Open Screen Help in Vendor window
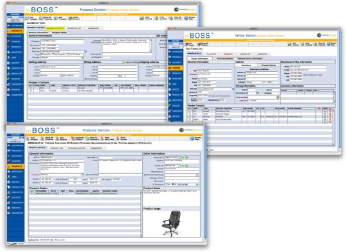Image resolution: width=346 pixels, height=252 pixels. (332, 44)
